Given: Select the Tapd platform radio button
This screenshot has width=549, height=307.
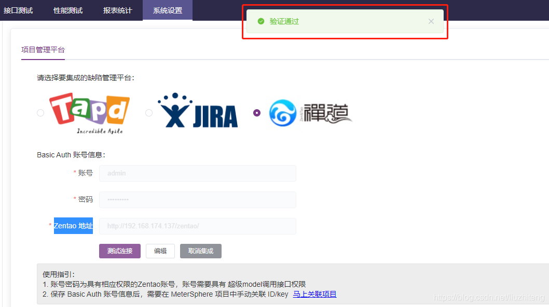Looking at the screenshot, I should click(x=40, y=113).
